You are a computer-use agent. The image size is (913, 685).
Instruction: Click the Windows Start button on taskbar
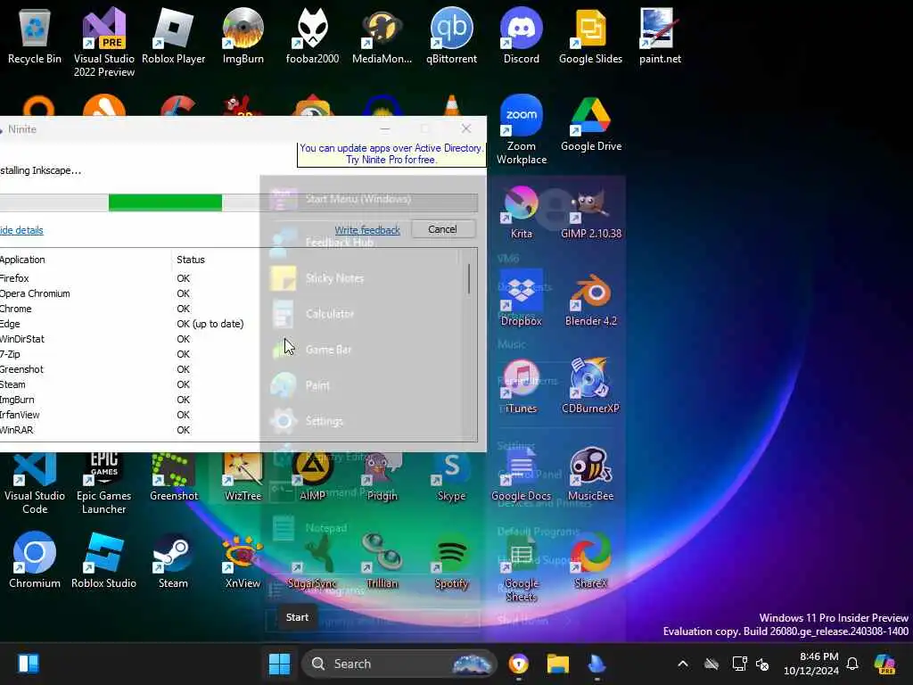279,664
